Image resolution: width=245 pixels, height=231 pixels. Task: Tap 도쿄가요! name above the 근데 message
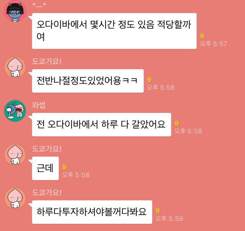click(47, 149)
